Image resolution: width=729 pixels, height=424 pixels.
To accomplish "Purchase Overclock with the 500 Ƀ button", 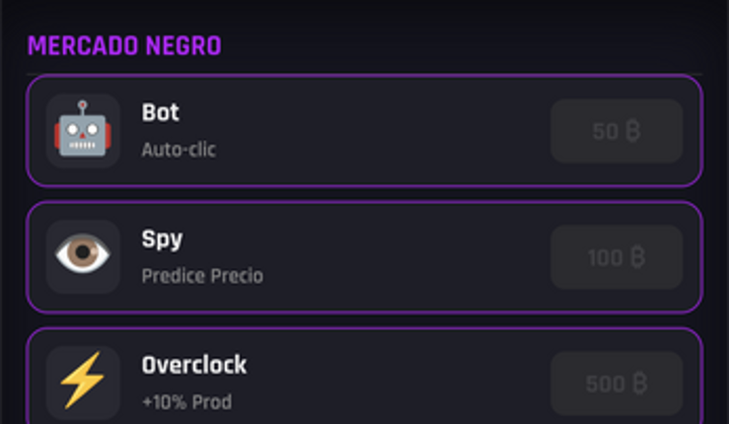I will pyautogui.click(x=617, y=384).
